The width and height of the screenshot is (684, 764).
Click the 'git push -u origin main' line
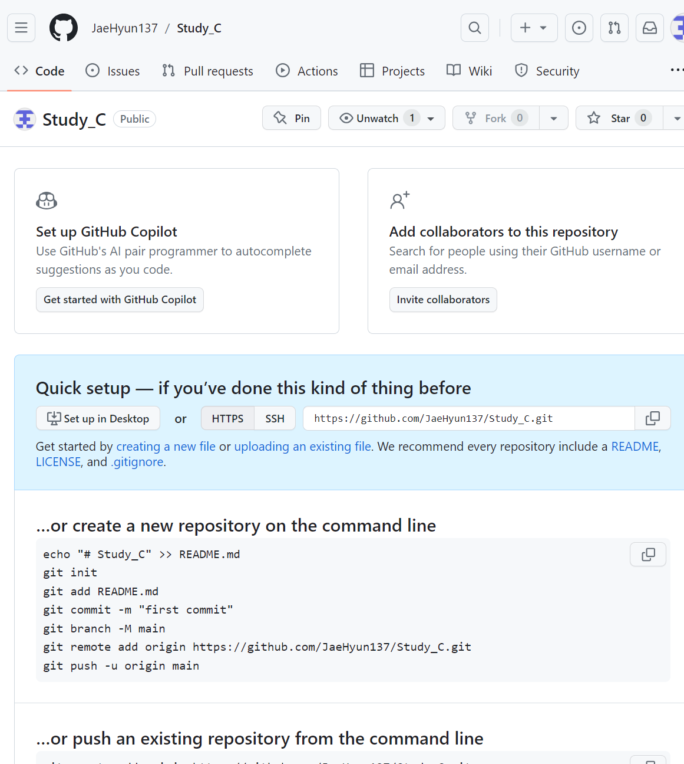click(121, 665)
